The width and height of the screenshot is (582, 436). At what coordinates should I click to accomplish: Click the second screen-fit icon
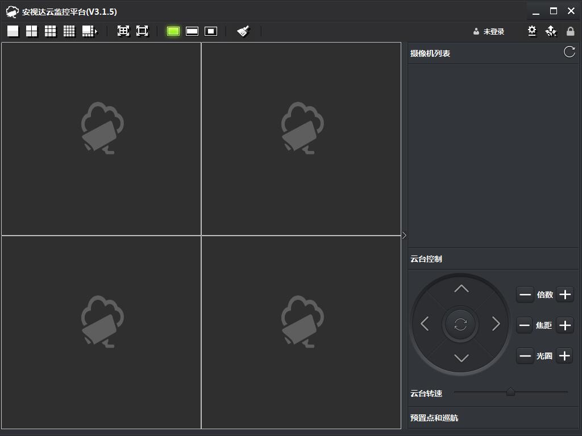pyautogui.click(x=142, y=31)
